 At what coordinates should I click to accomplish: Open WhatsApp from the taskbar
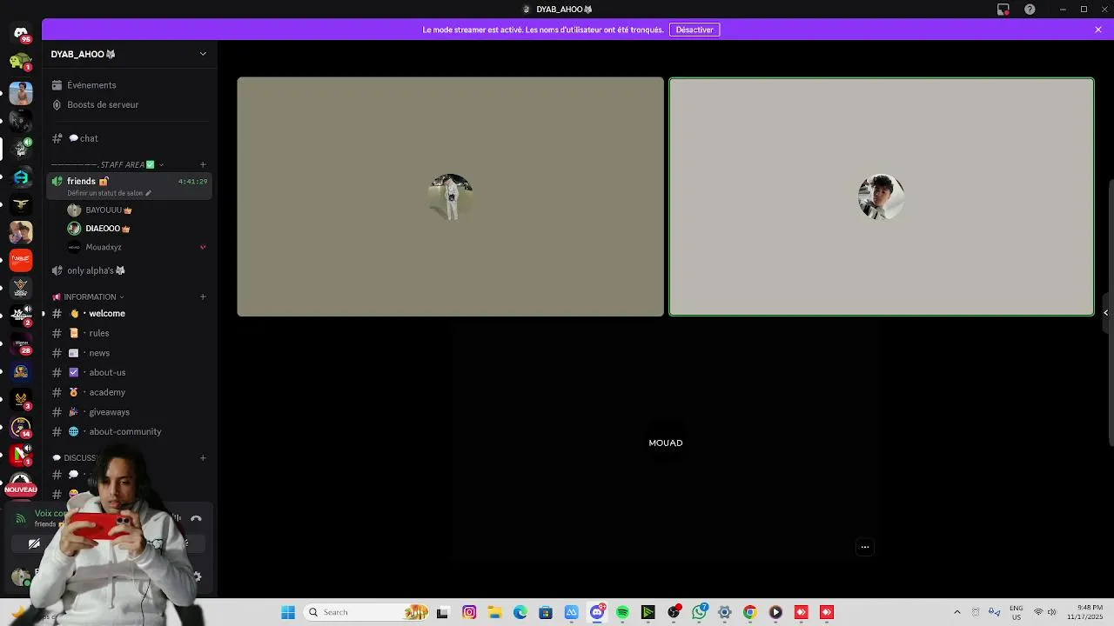coord(699,612)
